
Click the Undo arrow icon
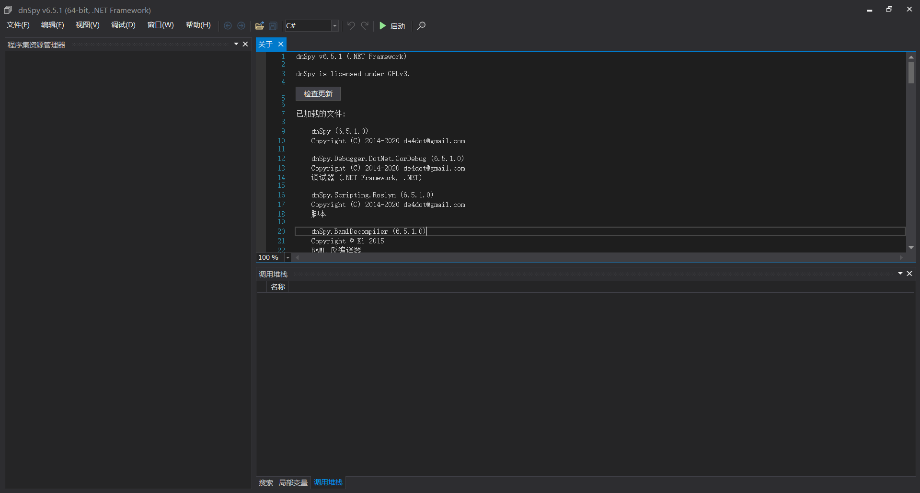(x=351, y=26)
